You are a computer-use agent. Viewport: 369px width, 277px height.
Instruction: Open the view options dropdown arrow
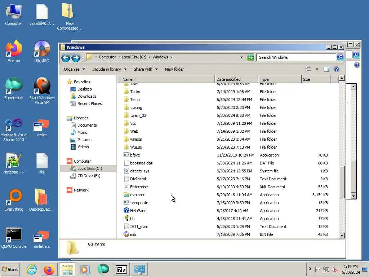coord(317,69)
